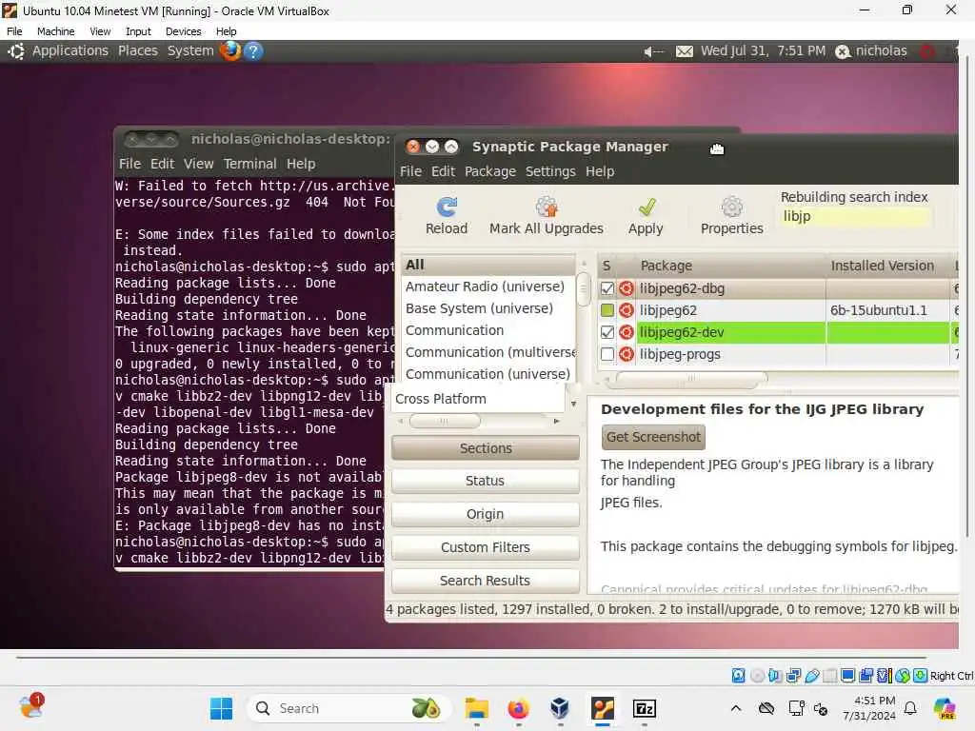Click the nicholas user menu in Ubuntu panel
The height and width of the screenshot is (731, 975).
(871, 51)
